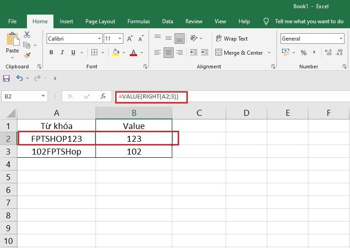Increase indent in Alignment group
This screenshot has width=350, height=248.
(204, 52)
